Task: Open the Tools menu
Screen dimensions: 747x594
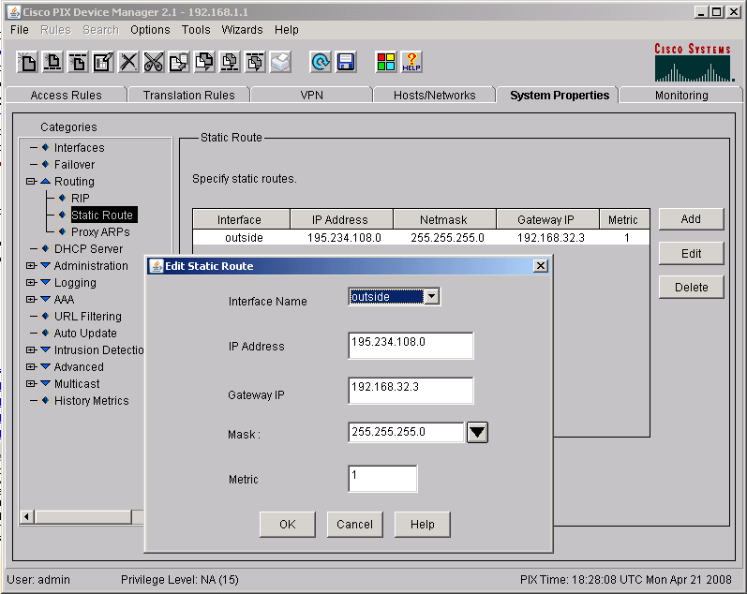Action: (196, 30)
